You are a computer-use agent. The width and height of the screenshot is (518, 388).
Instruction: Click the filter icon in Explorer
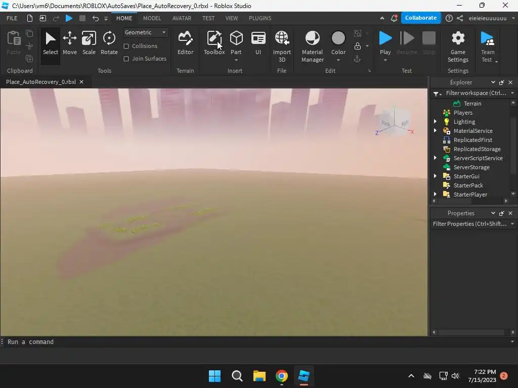(437, 93)
